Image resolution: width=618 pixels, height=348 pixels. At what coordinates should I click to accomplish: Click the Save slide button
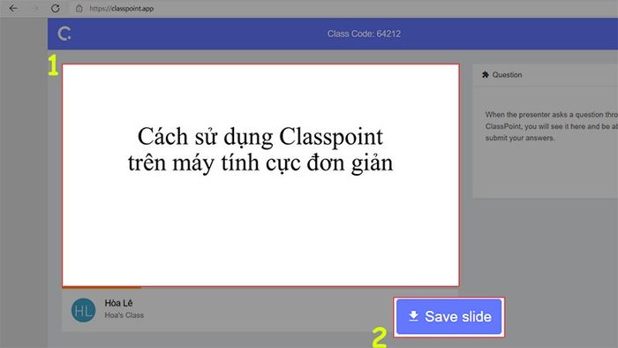tap(448, 316)
